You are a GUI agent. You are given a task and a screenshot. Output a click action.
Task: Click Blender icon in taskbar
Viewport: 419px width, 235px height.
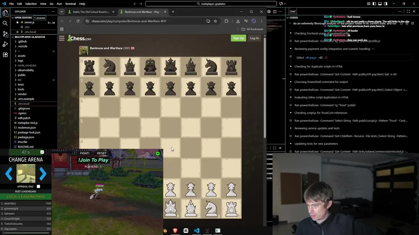point(165,231)
